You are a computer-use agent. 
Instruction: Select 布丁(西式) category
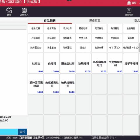115,48
